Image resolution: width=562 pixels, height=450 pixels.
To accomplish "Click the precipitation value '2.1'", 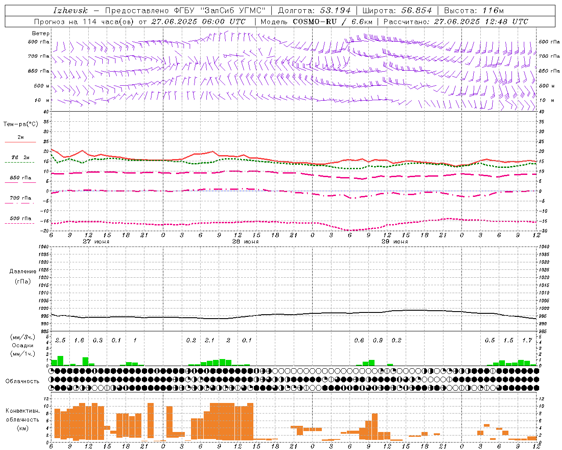I will [x=209, y=341].
